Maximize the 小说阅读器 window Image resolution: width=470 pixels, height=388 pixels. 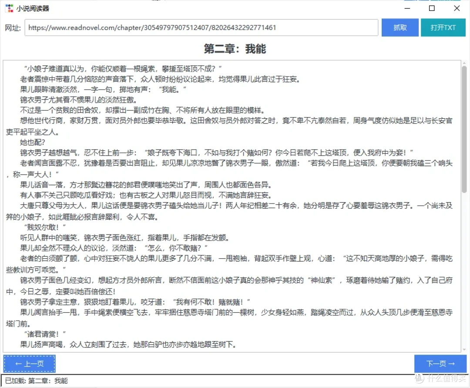[432, 8]
